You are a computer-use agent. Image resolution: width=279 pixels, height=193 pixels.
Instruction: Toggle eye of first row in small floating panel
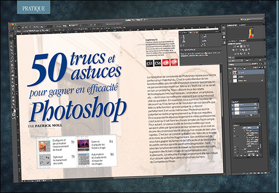pos(233,105)
